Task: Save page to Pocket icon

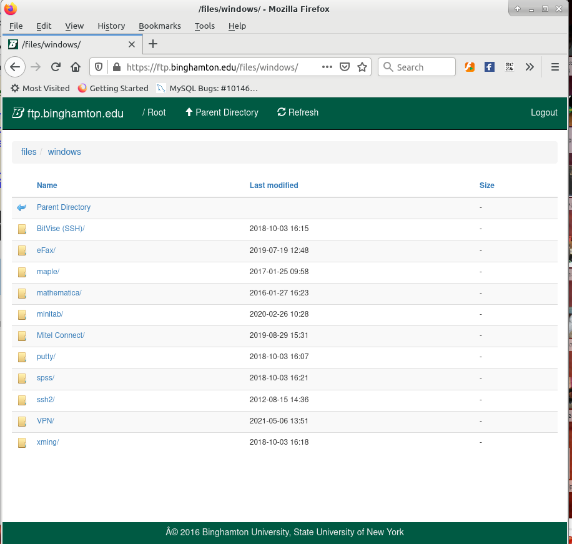Action: [x=344, y=67]
